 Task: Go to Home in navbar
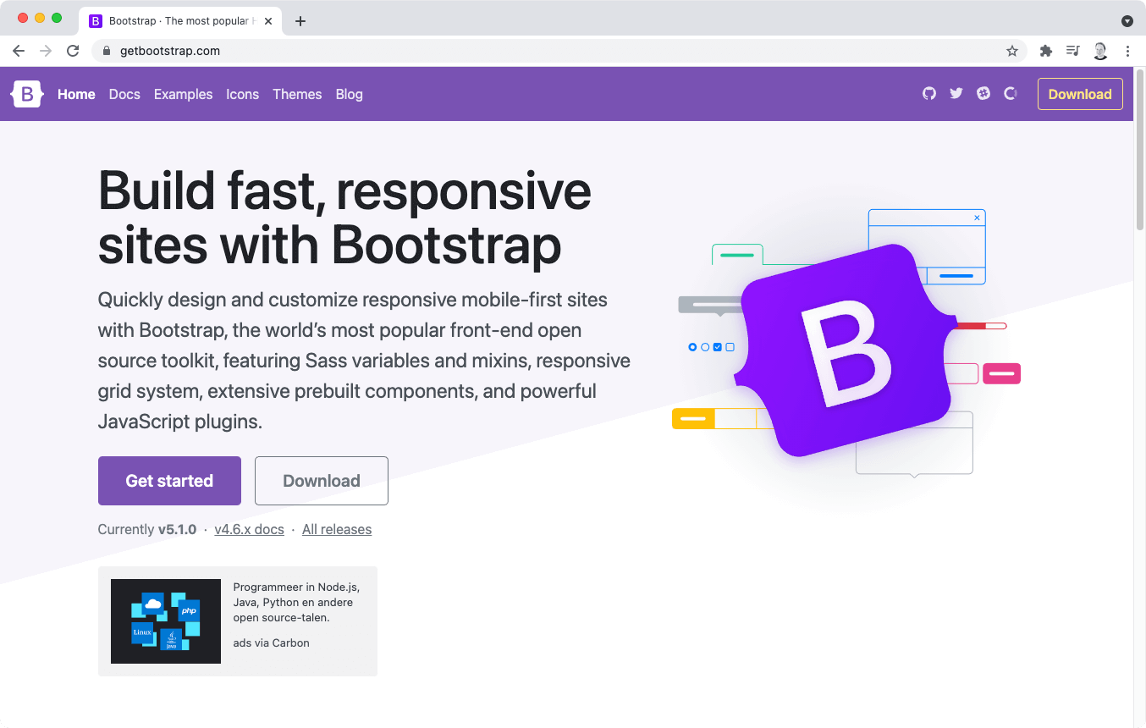[76, 94]
